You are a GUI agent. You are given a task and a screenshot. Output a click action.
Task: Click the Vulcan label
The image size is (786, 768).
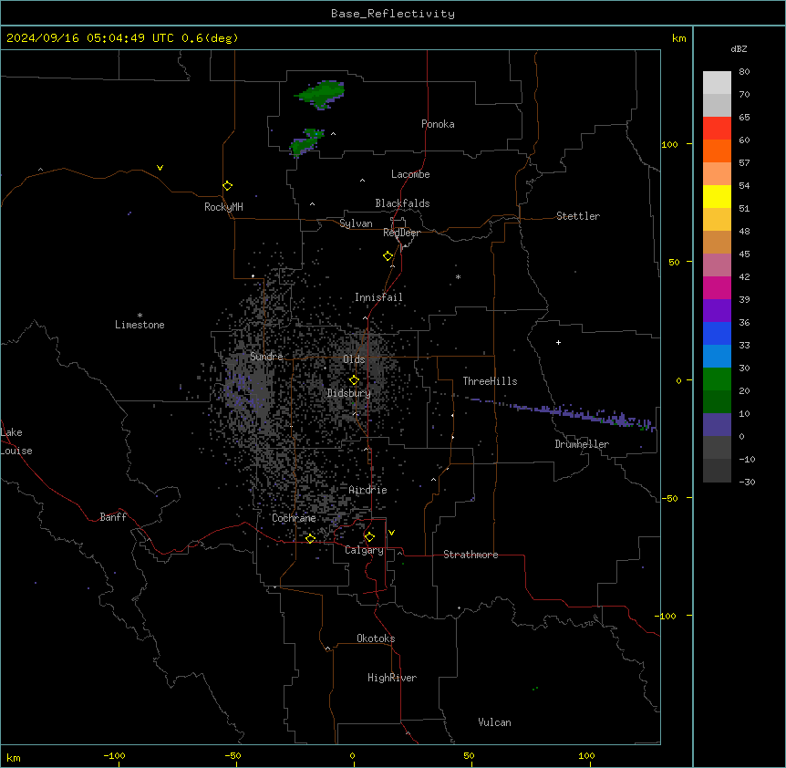click(x=495, y=722)
